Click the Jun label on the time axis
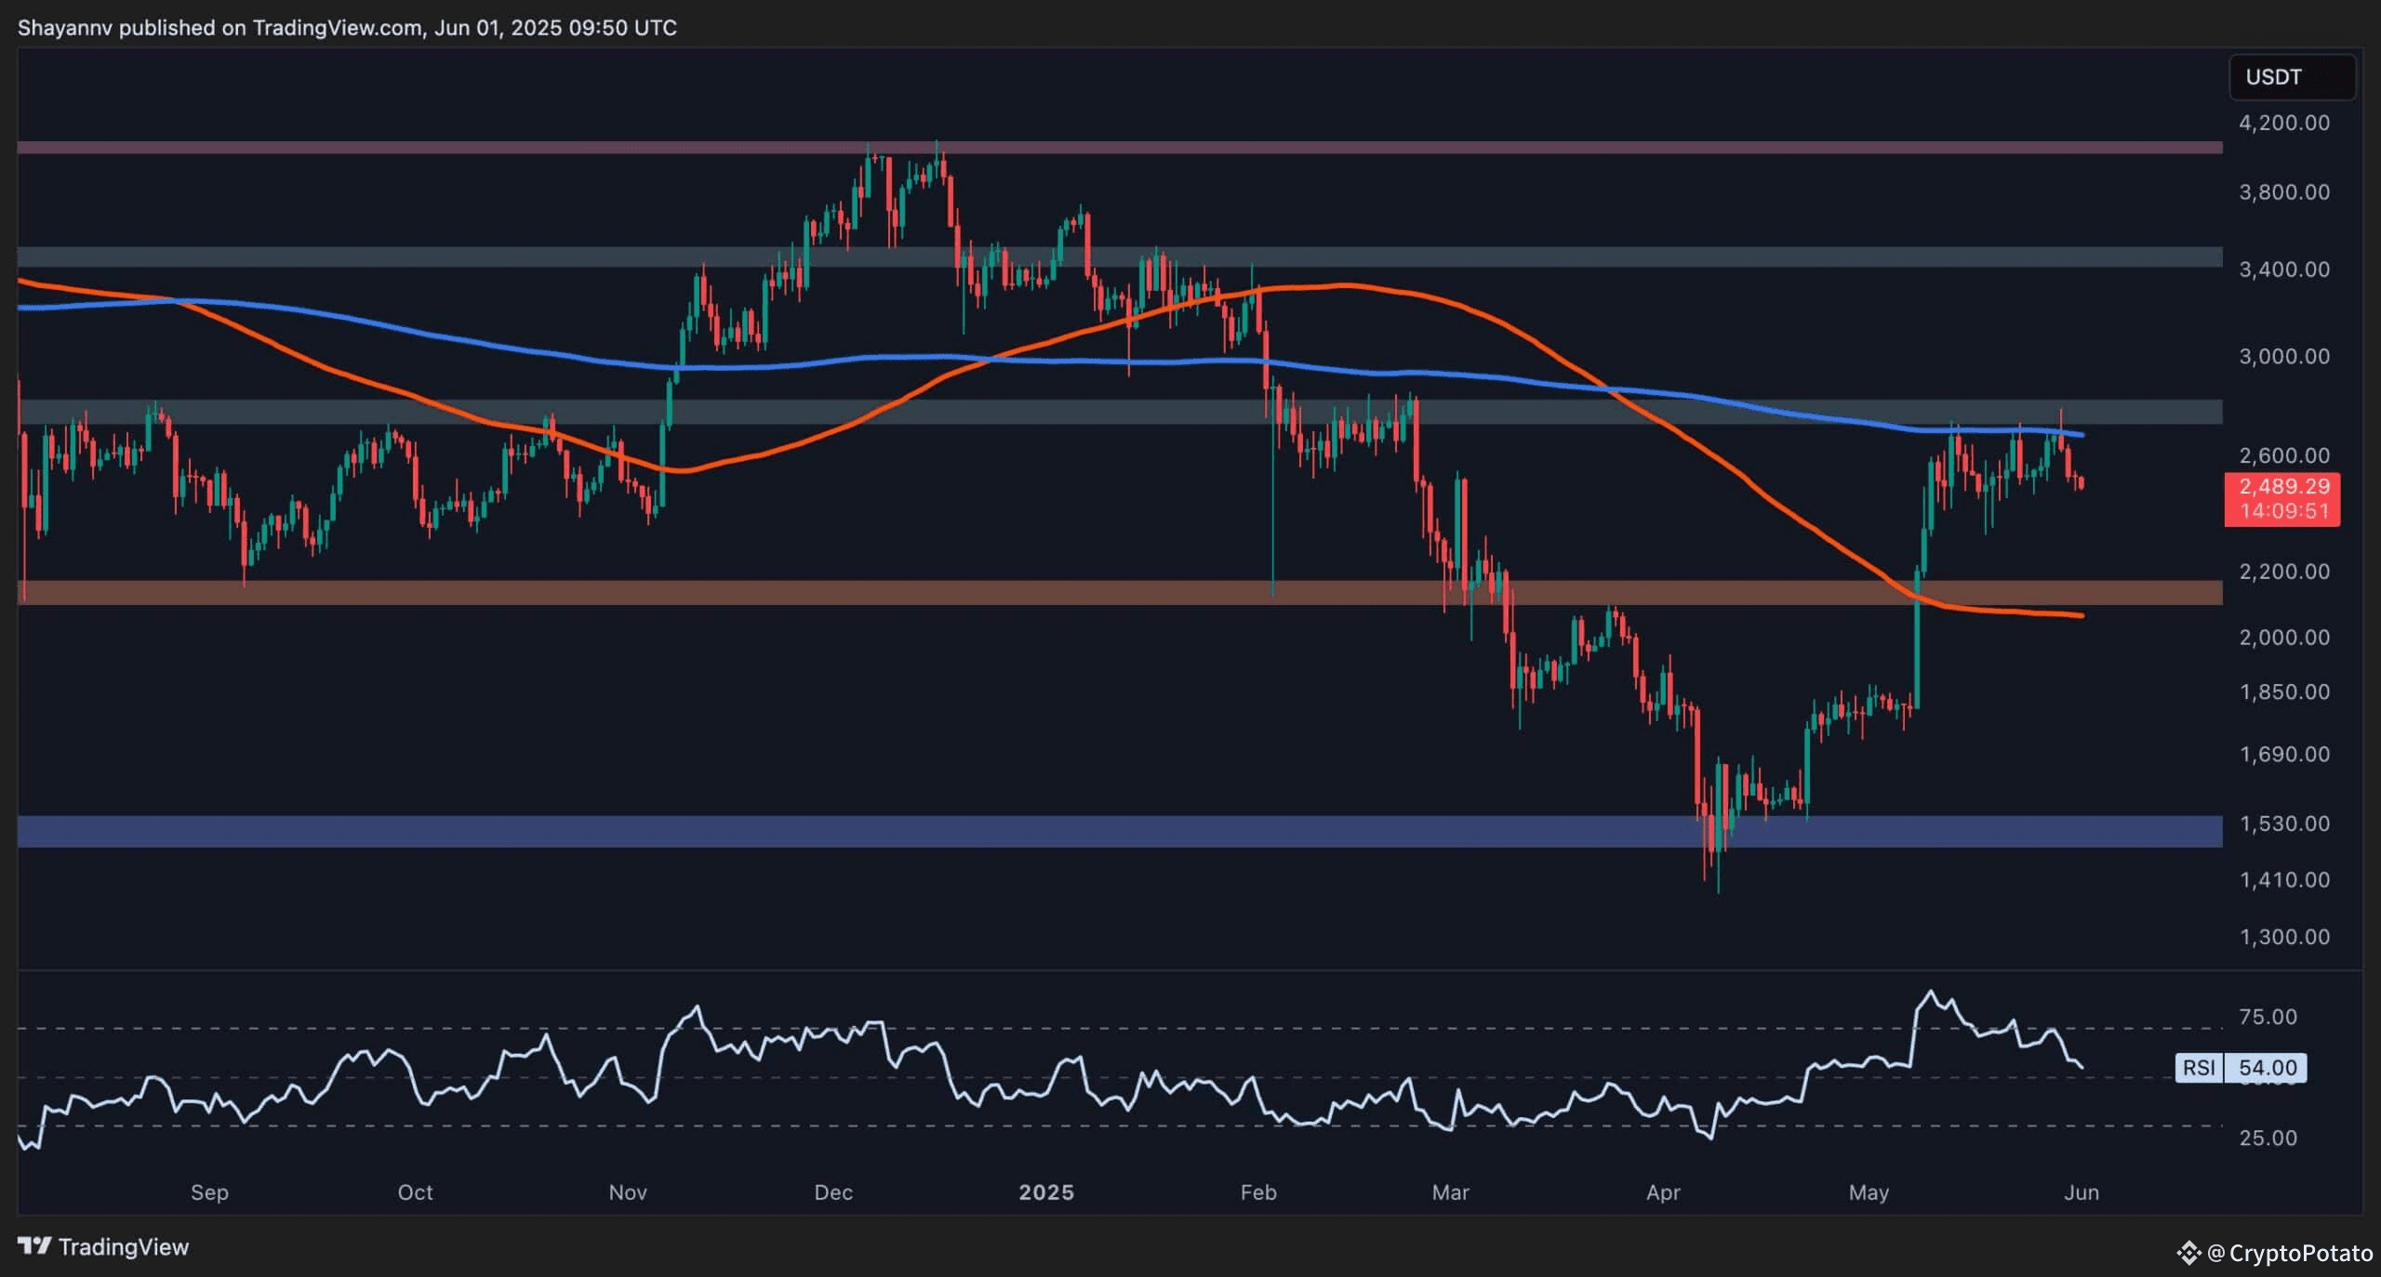The height and width of the screenshot is (1277, 2381). coord(2083,1192)
